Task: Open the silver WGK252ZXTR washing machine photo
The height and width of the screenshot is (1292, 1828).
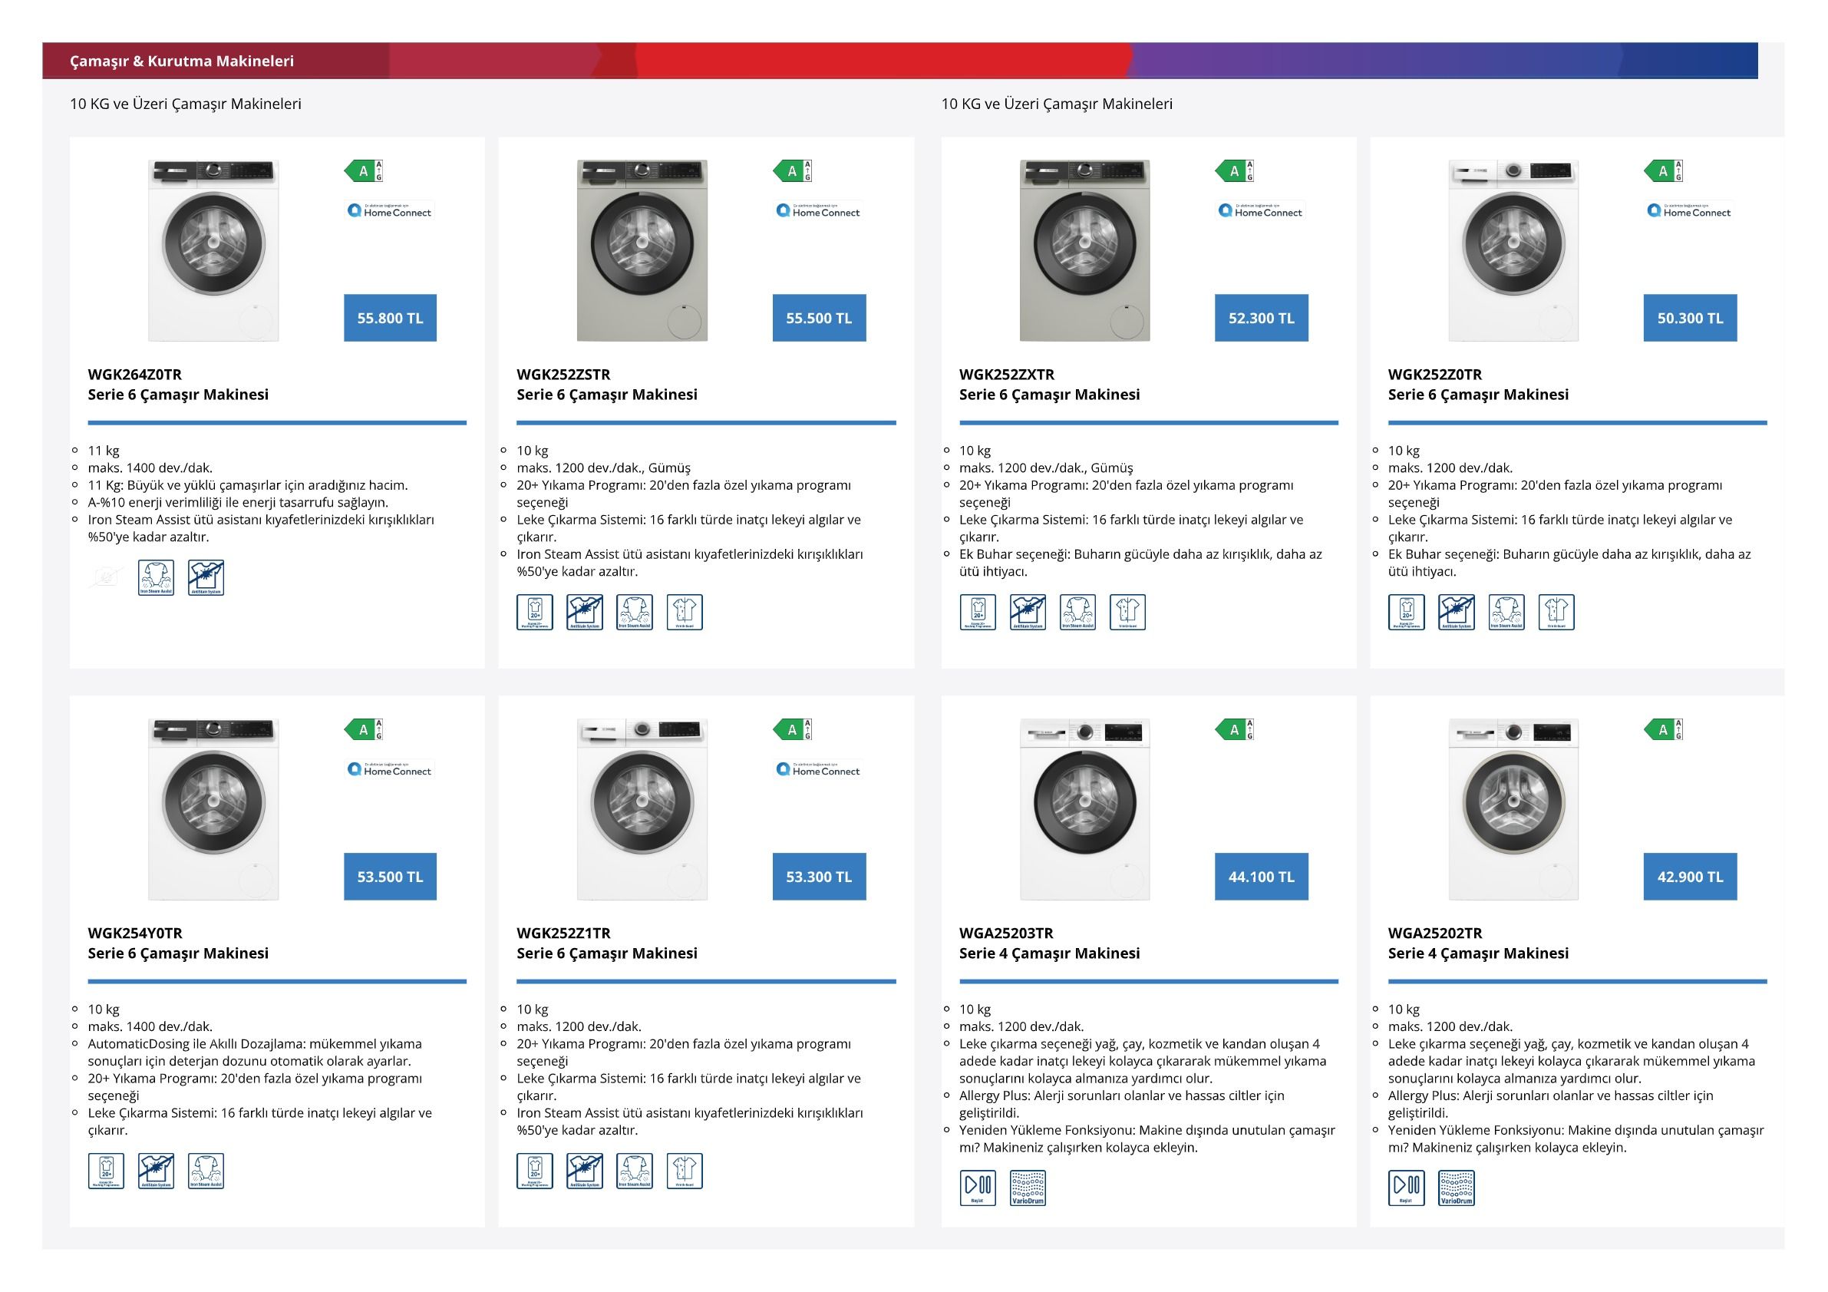Action: tap(1085, 250)
